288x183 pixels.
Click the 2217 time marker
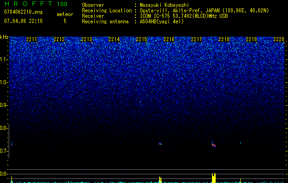click(196, 39)
